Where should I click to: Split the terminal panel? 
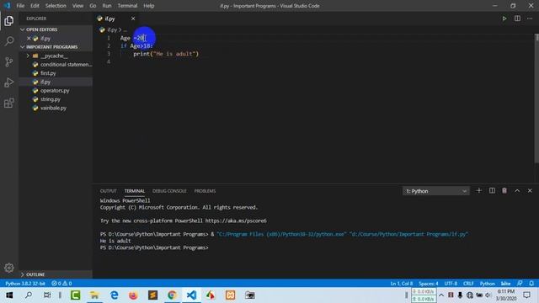pos(492,191)
